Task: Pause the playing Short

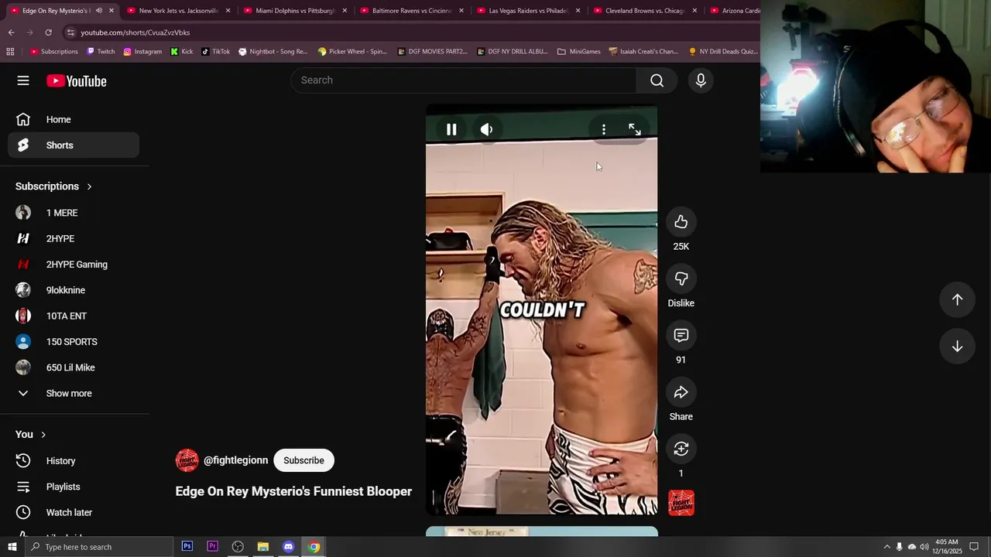Action: (x=451, y=129)
